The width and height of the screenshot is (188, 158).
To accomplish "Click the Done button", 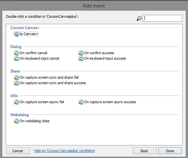I will (x=170, y=151).
